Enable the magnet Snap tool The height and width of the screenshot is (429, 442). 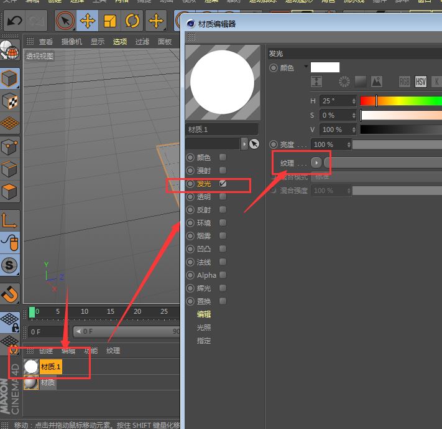tap(10, 293)
